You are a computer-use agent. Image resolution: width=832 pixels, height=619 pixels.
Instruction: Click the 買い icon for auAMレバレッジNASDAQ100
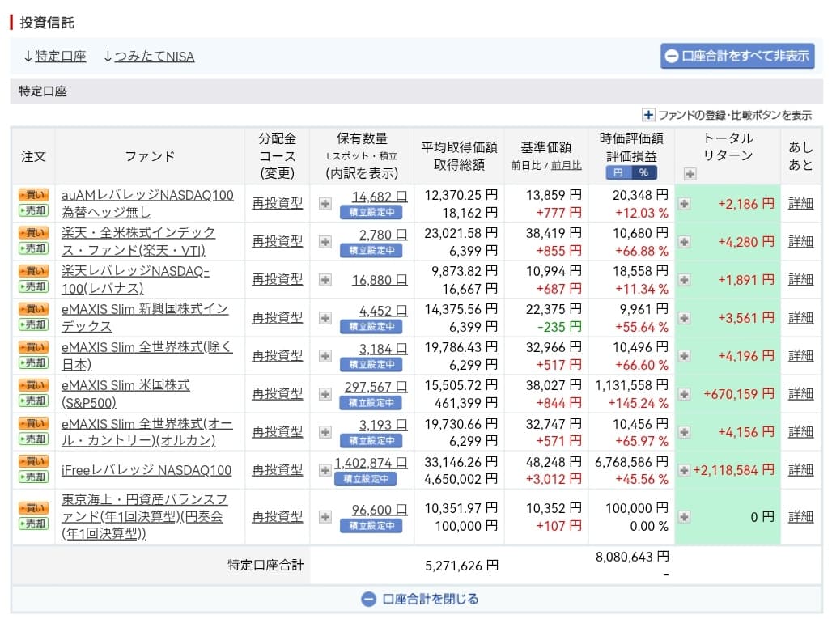[x=32, y=195]
